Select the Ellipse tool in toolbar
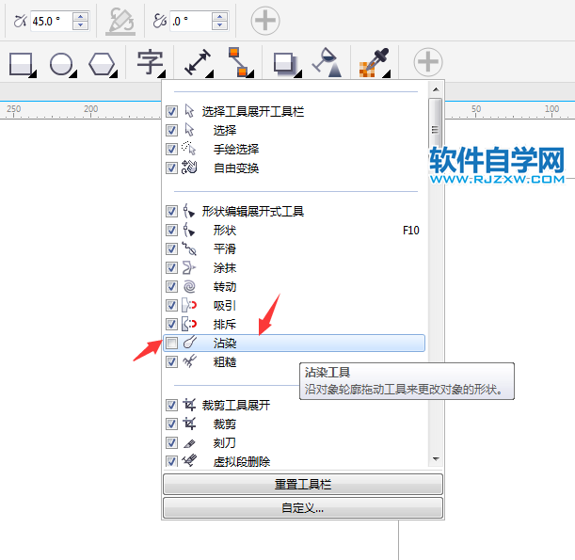The image size is (575, 560). pyautogui.click(x=61, y=64)
